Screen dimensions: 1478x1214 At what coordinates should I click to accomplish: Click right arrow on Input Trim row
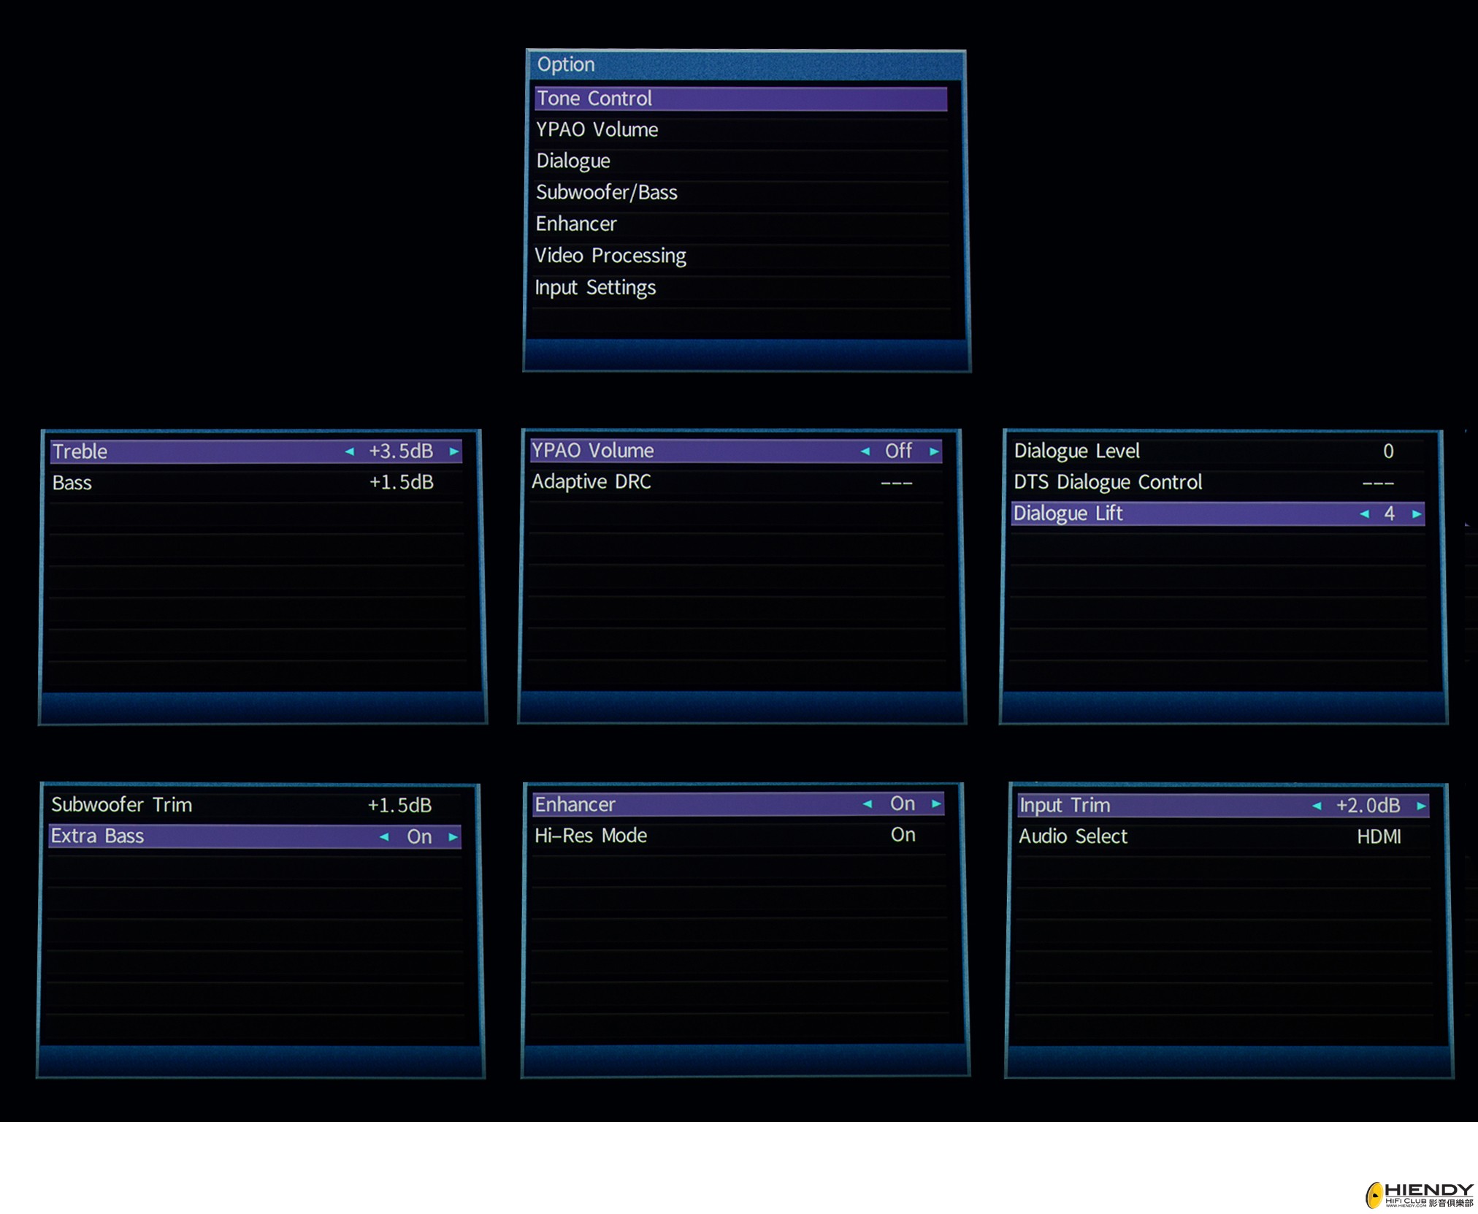[x=1421, y=805]
